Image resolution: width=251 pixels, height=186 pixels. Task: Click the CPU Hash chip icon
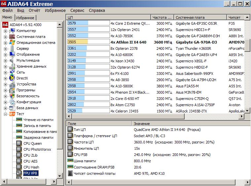click(x=19, y=167)
